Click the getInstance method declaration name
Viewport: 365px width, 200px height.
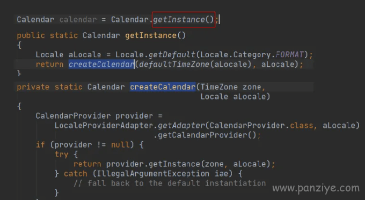tap(151, 35)
